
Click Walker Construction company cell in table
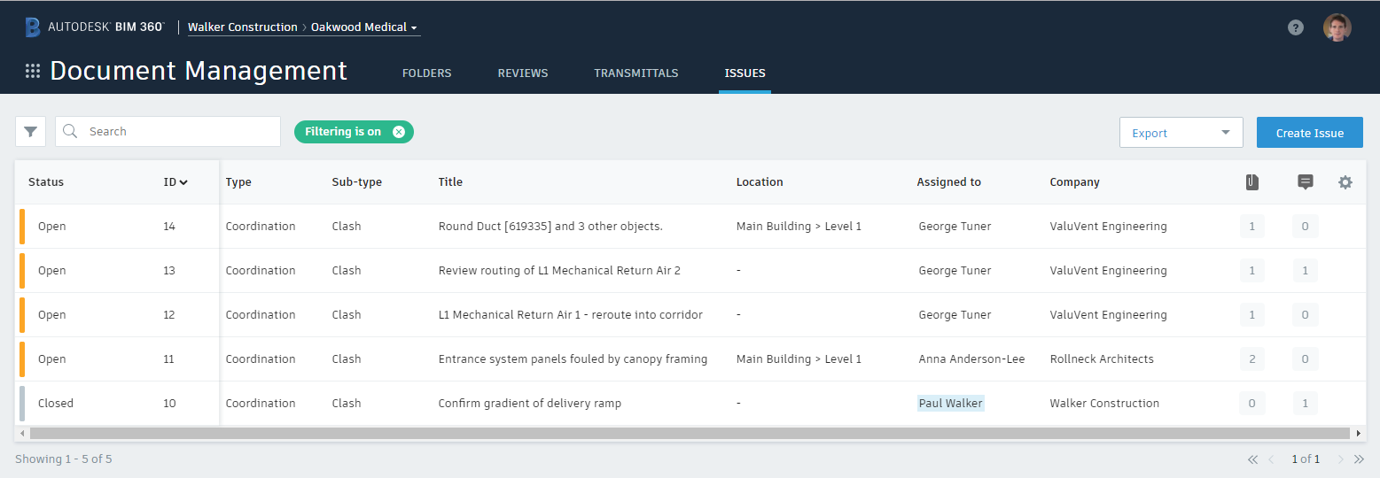pyautogui.click(x=1104, y=404)
